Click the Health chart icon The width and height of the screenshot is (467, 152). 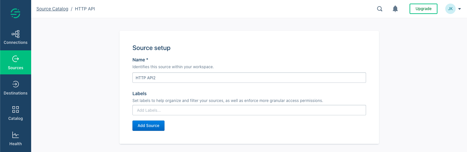[16, 135]
